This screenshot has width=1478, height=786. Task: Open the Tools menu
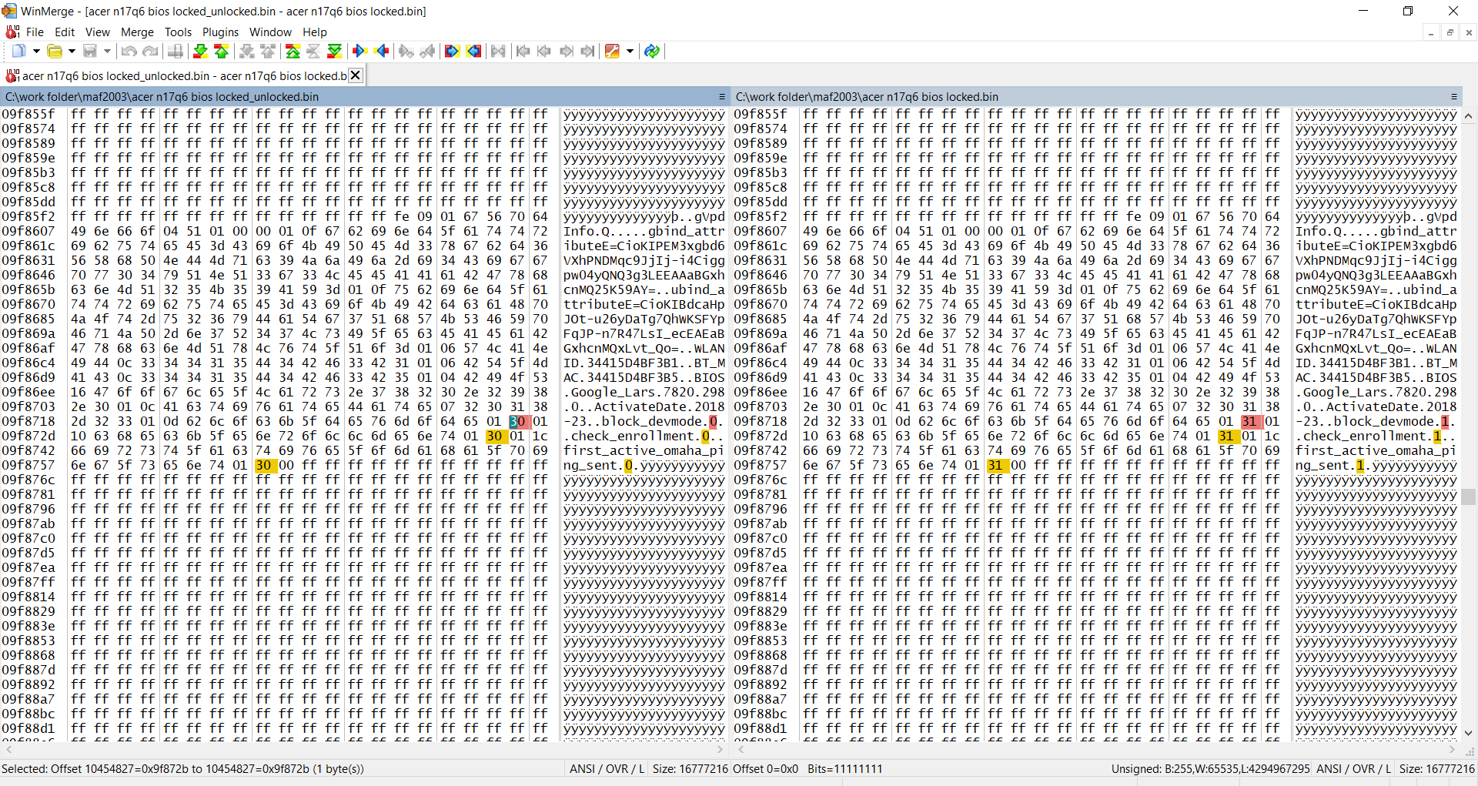(178, 32)
